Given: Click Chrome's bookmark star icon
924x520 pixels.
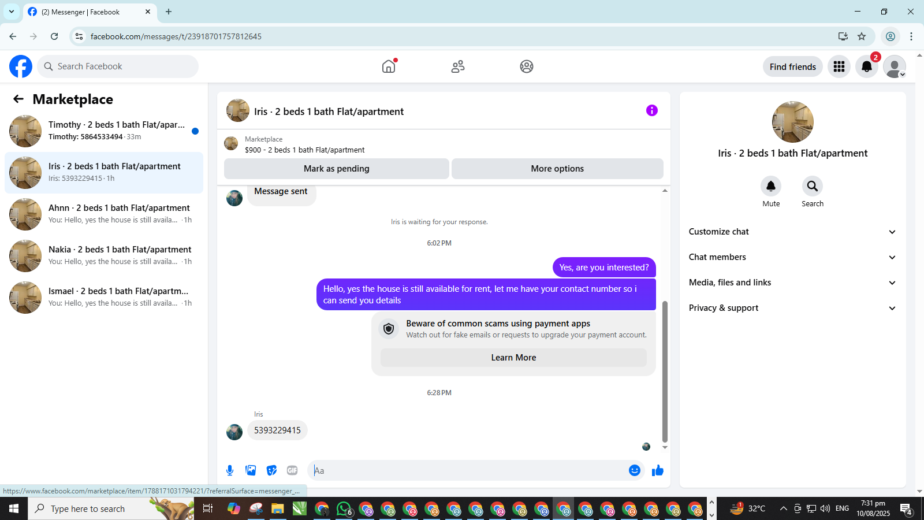Looking at the screenshot, I should [862, 36].
